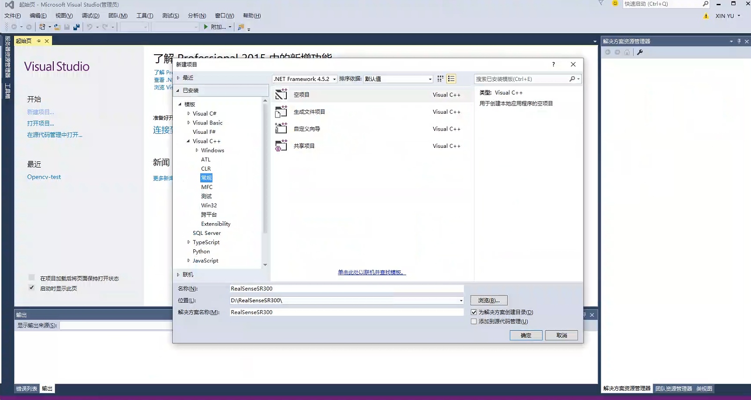Click the Redo toolbar icon
The height and width of the screenshot is (400, 751).
(105, 27)
